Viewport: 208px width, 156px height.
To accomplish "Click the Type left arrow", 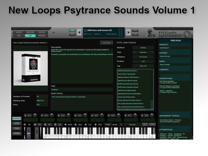I will point(134,52).
